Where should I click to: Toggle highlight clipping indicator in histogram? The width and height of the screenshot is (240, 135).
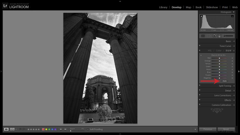232,16
